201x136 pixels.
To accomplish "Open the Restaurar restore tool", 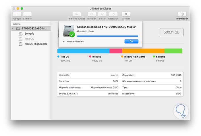I will coord(113,14).
